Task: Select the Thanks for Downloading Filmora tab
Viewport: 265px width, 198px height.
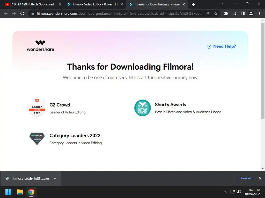Action: pyautogui.click(x=157, y=4)
